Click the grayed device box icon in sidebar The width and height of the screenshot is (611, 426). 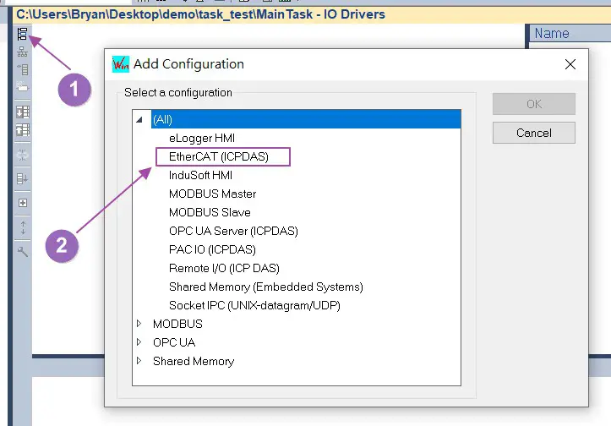22,86
